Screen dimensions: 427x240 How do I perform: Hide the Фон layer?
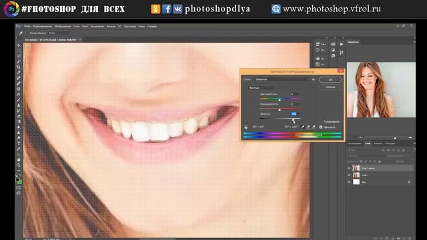coord(349,182)
